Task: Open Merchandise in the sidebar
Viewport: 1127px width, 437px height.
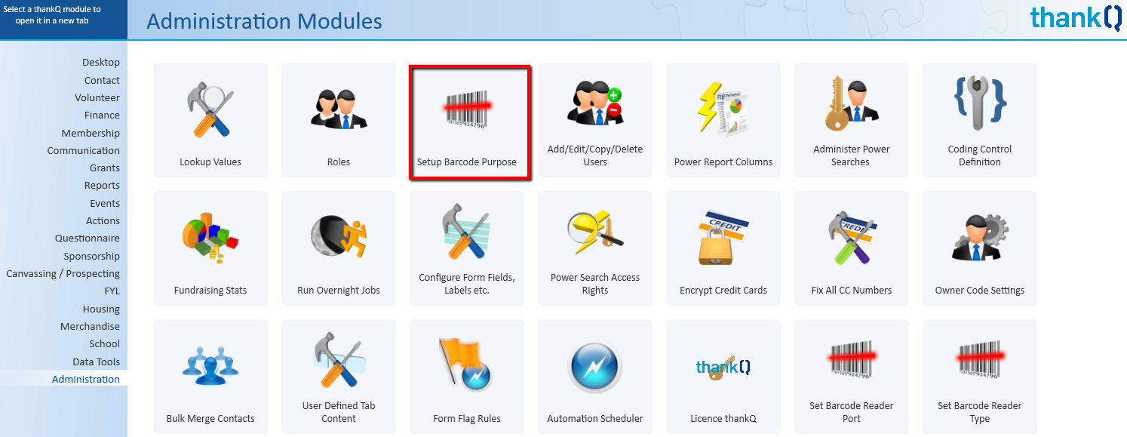Action: point(90,327)
